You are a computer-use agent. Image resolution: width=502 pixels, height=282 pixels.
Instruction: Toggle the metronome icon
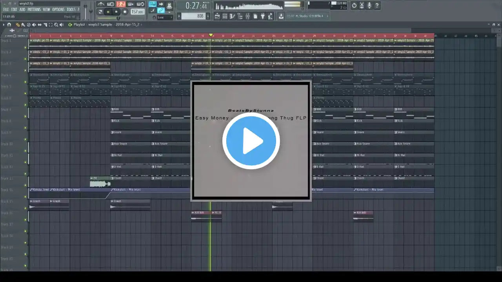(101, 4)
